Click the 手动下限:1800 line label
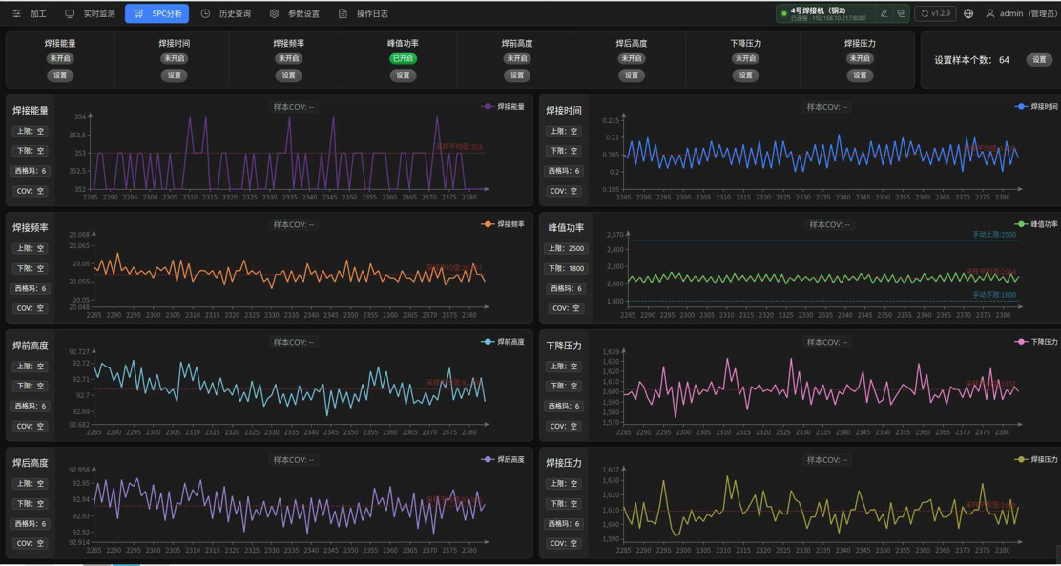The image size is (1061, 566). [x=994, y=295]
